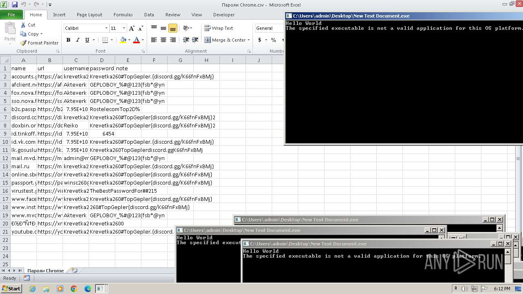
Task: Toggle Bold formatting
Action: coord(68,40)
